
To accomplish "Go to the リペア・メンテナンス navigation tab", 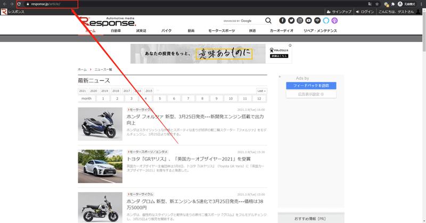I will click(321, 31).
